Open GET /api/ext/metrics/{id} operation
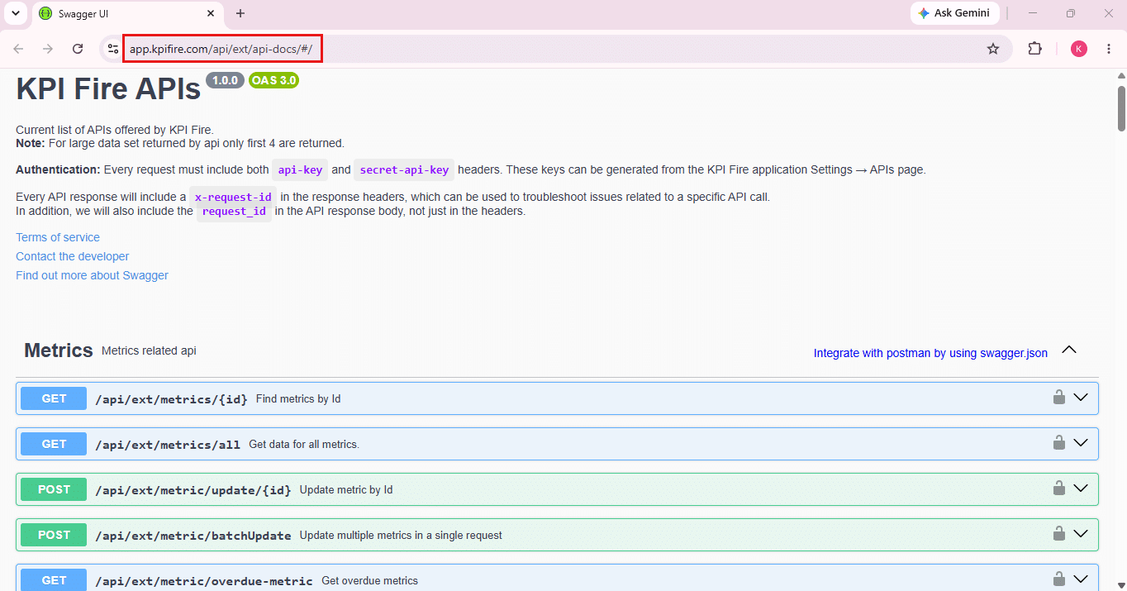Viewport: 1127px width, 591px height. click(x=557, y=398)
